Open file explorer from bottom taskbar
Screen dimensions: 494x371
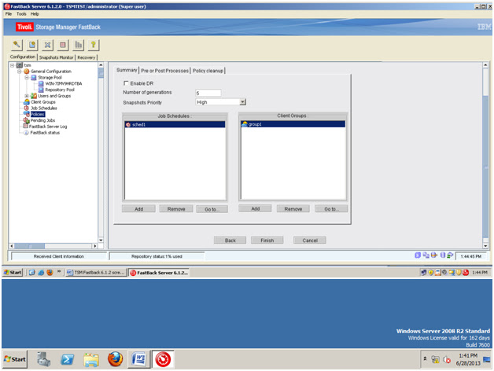click(x=91, y=359)
